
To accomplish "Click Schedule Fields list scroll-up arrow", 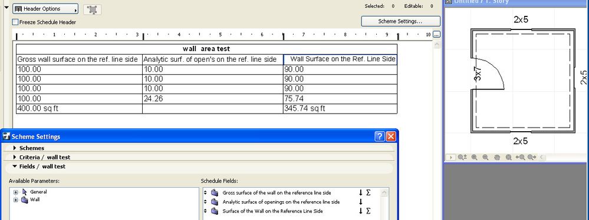I will coord(384,192).
